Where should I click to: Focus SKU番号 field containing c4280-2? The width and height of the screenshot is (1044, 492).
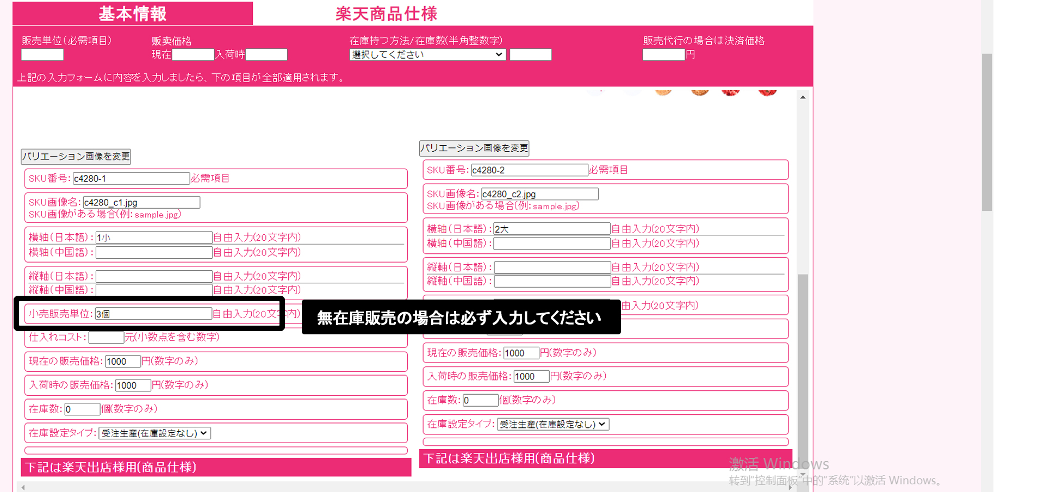(x=529, y=170)
